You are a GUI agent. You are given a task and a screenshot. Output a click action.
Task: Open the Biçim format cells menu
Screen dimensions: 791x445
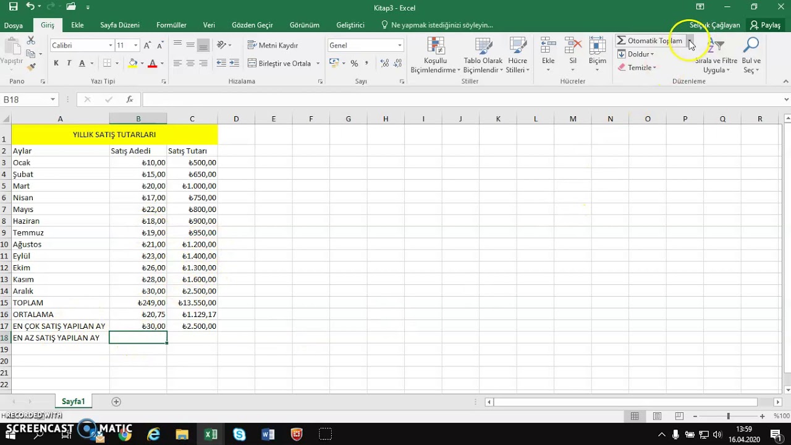598,54
